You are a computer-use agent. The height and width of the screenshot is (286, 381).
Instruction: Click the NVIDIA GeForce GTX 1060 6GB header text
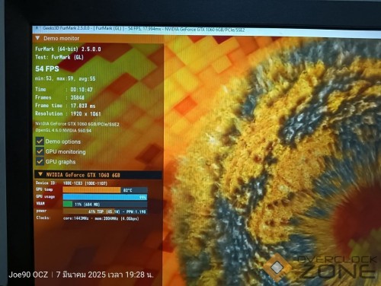[83, 175]
